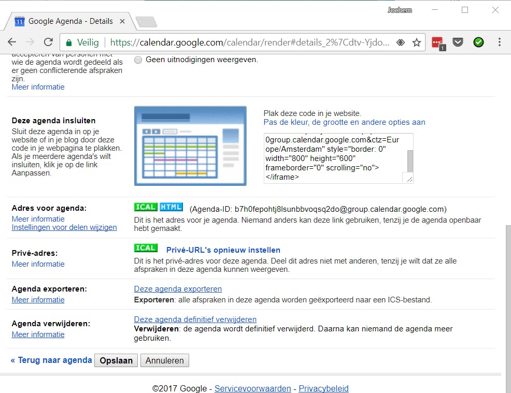Go back using the browser back arrow
This screenshot has width=511, height=393.
(12, 42)
